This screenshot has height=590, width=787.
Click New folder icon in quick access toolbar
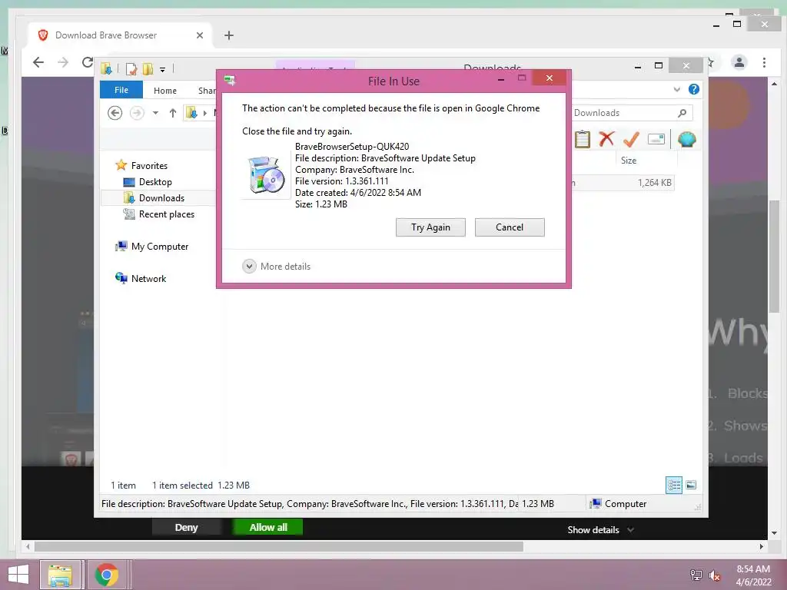coord(148,68)
